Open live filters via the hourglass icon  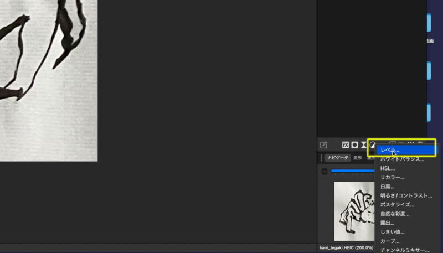pos(364,145)
